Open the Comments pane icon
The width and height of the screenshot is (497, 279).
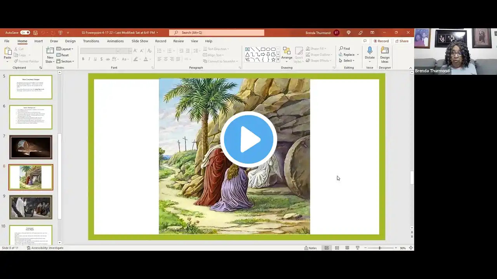coord(365,41)
